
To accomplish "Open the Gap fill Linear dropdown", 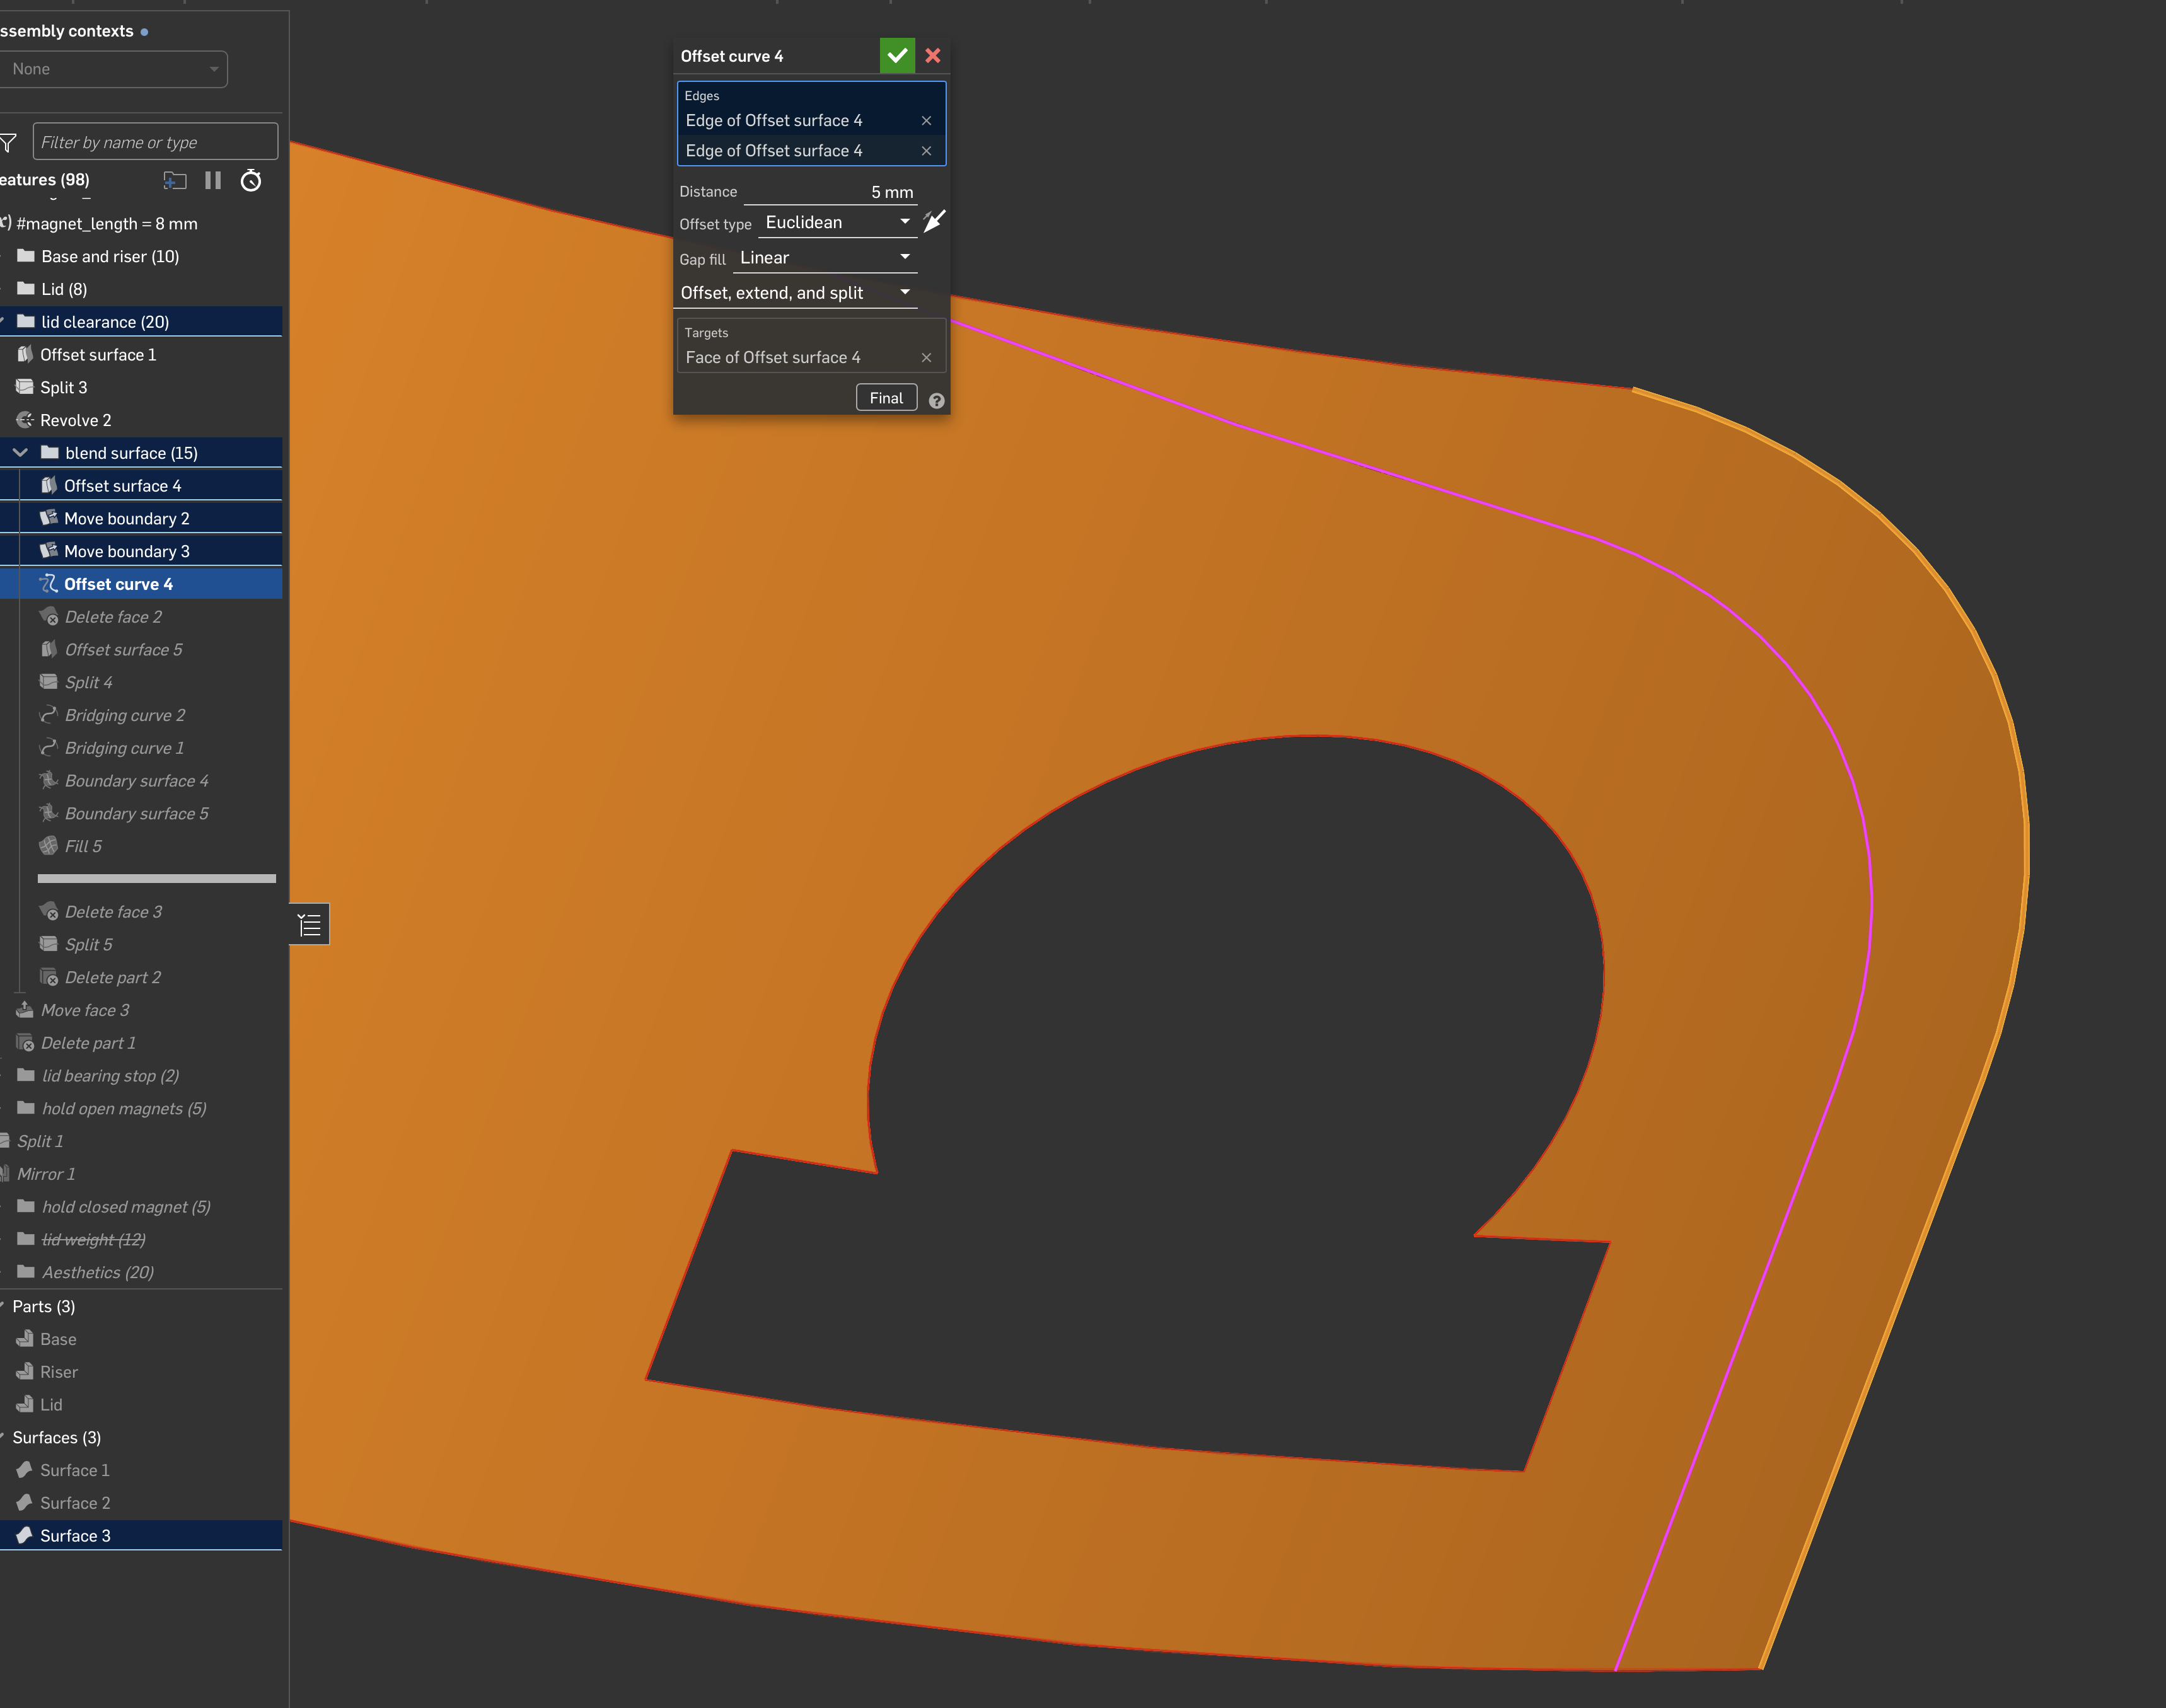I will point(824,258).
